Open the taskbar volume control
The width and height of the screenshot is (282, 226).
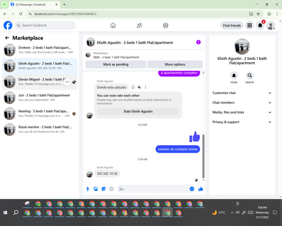(x=237, y=212)
